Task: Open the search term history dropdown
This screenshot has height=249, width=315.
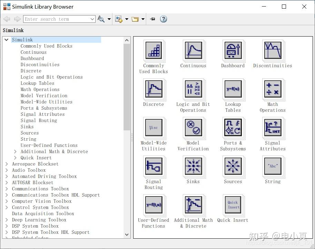Action: point(92,19)
